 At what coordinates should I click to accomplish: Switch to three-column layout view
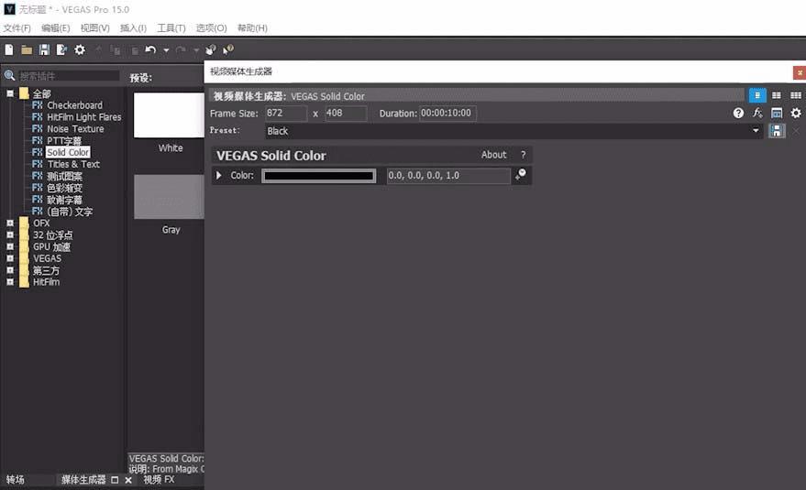[795, 95]
